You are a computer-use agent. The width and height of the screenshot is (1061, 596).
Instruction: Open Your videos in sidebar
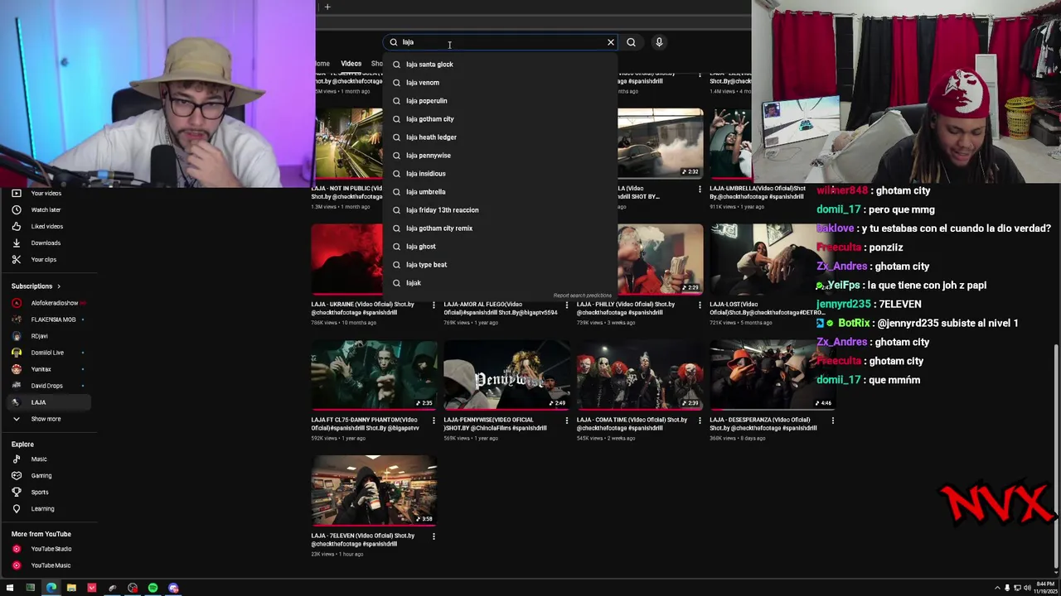[46, 193]
